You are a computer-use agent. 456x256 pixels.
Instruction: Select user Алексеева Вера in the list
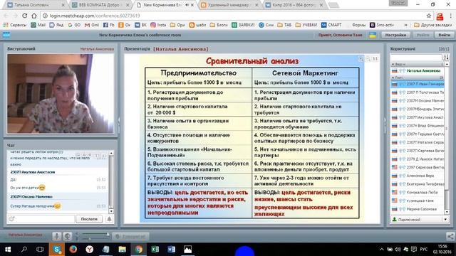pos(418,176)
